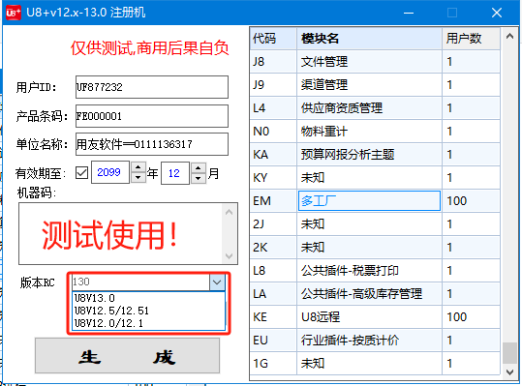The height and width of the screenshot is (386, 522).
Task: Select the 物料重计 module row
Action: click(375, 132)
